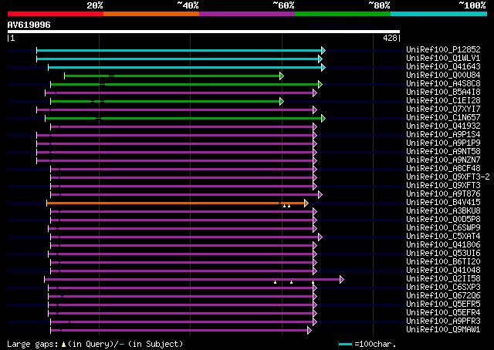Select the UniRef100_Q0D5P8 label
The width and height of the screenshot is (494, 350).
[x=443, y=220]
